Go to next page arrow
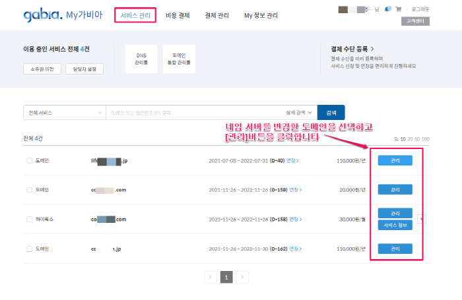 pyautogui.click(x=242, y=277)
